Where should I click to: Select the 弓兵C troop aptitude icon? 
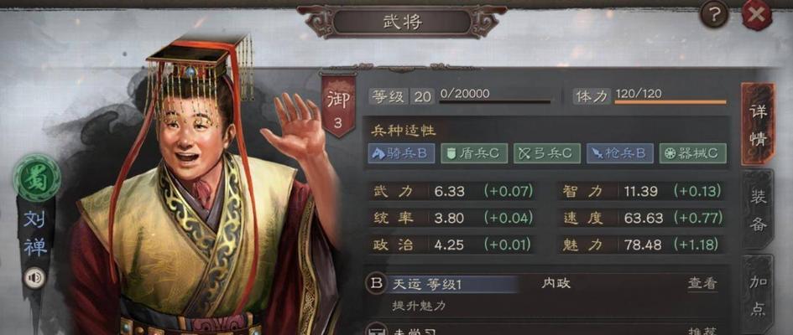click(547, 153)
